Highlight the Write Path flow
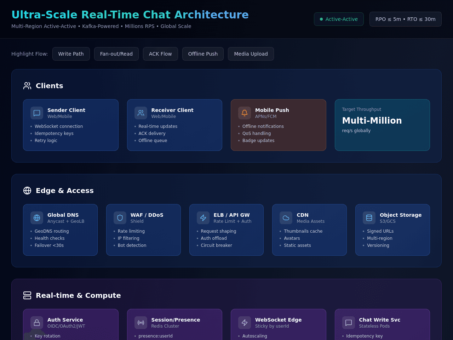The image size is (453, 340). tap(71, 54)
